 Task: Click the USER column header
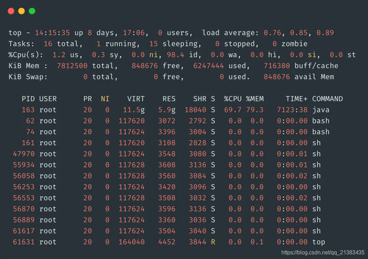tap(48, 99)
